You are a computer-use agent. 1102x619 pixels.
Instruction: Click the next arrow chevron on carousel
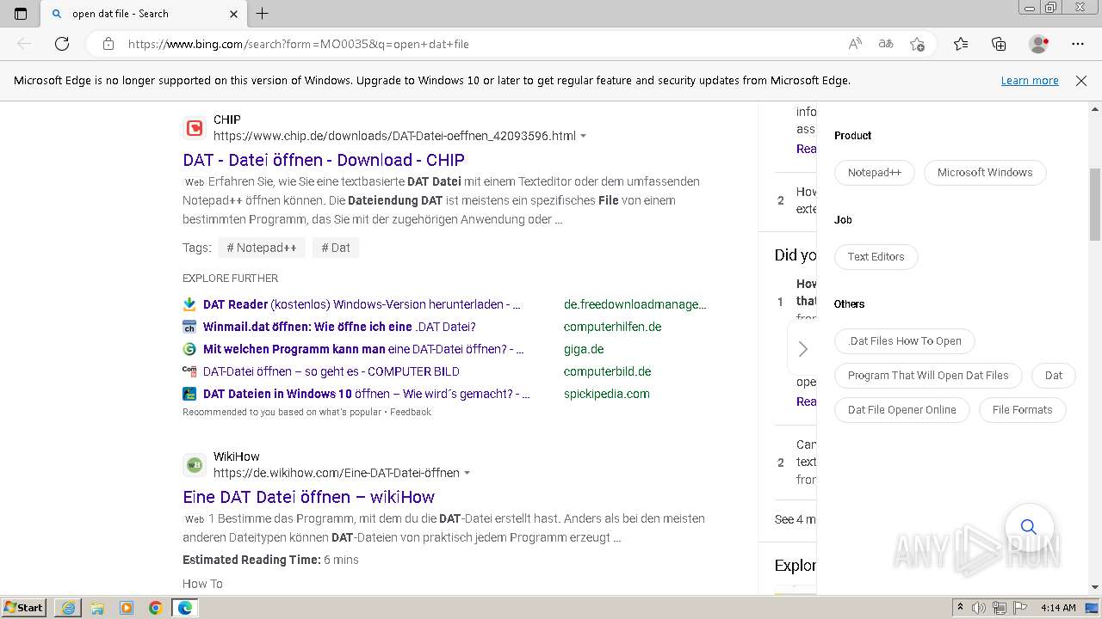pyautogui.click(x=802, y=348)
